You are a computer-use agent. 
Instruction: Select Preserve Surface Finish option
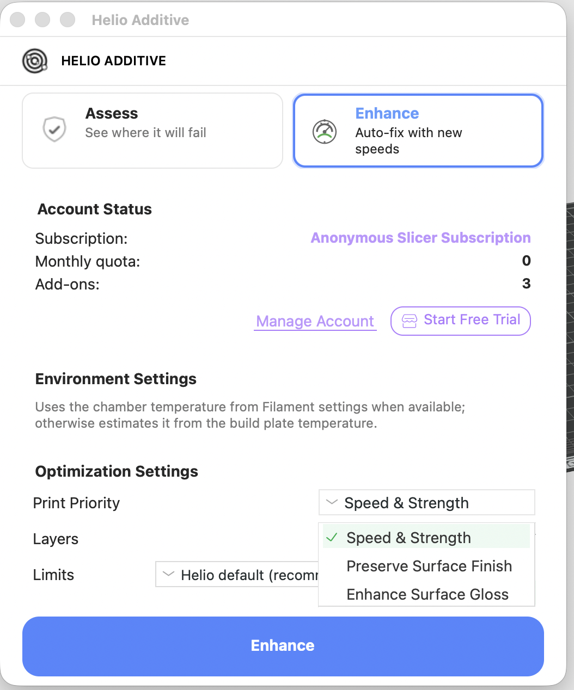[x=429, y=566]
